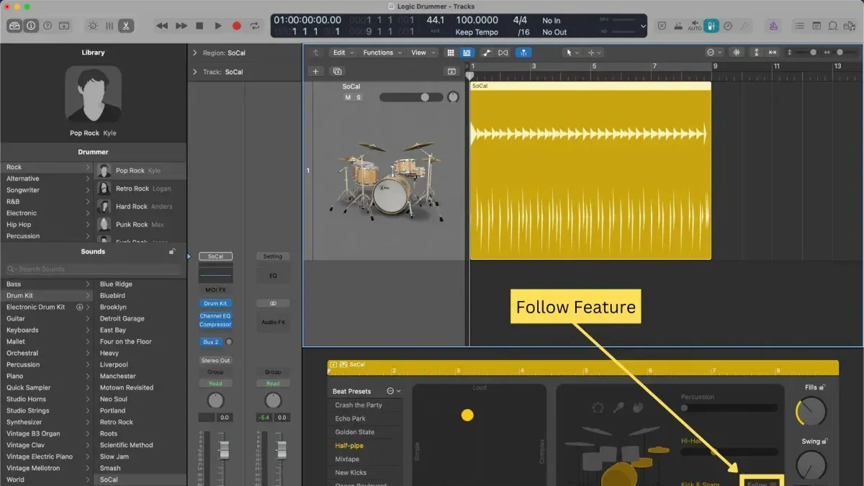Open the Edit menu dropdown
Screen dimensions: 864x486
(344, 53)
